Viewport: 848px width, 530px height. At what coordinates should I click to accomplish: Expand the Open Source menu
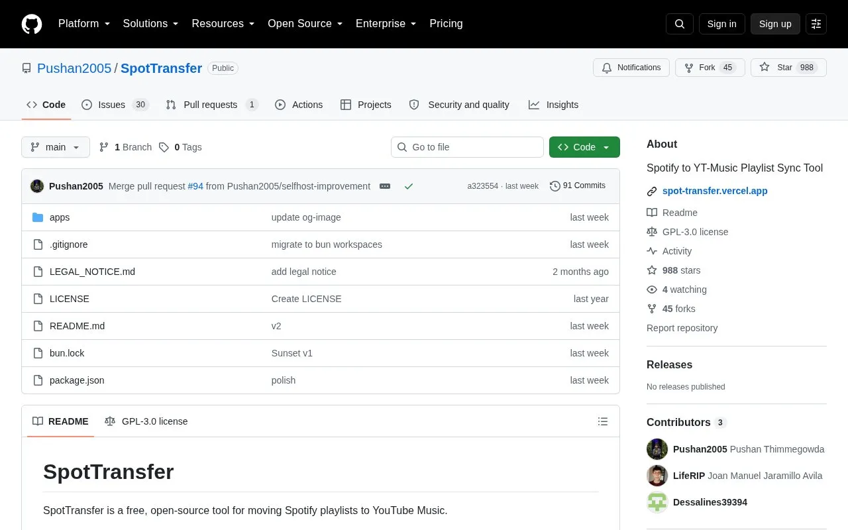click(305, 24)
